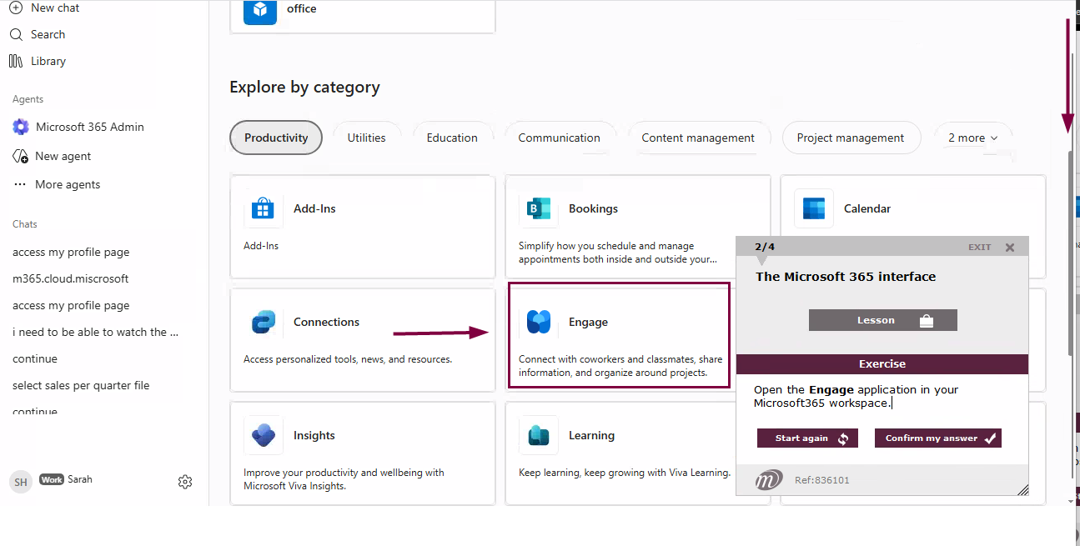Viewport: 1080px width, 546px height.
Task: Click the Confirm my answer button label
Action: coord(932,438)
